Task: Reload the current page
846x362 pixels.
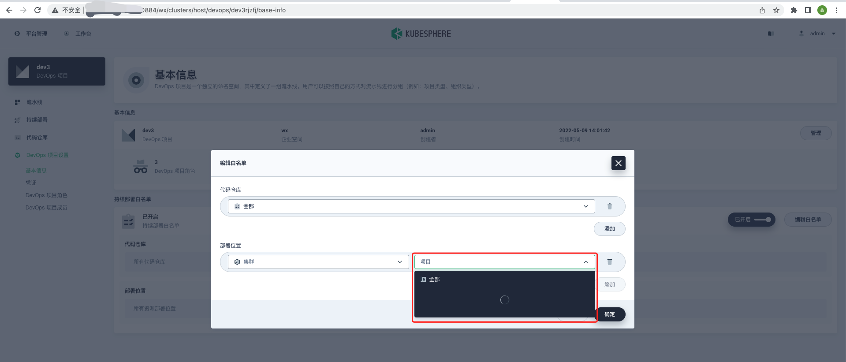Action: tap(37, 10)
